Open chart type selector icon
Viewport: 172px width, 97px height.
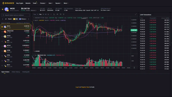(x=54, y=14)
